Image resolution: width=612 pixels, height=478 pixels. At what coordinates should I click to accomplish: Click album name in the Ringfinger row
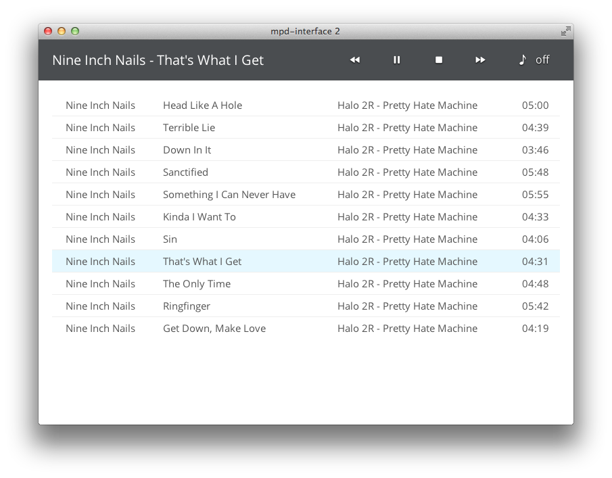point(408,306)
